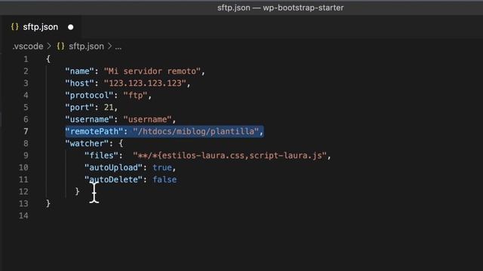The width and height of the screenshot is (483, 271).
Task: Click line number 14 in gutter
Action: [x=23, y=216]
